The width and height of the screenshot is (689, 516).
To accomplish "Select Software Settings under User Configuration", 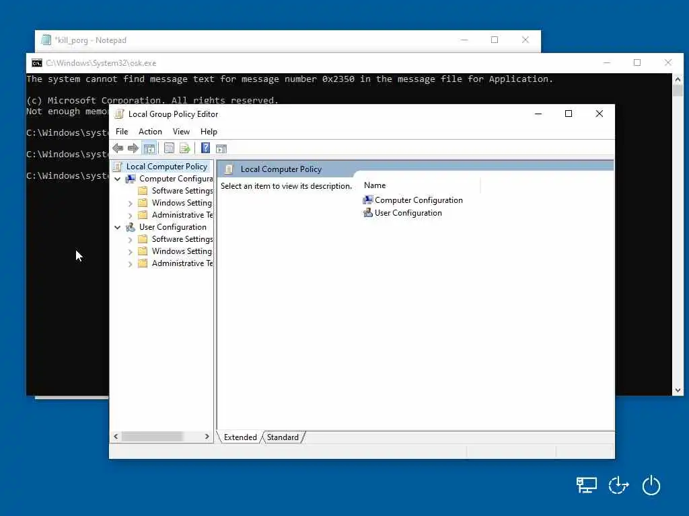I will tap(182, 239).
